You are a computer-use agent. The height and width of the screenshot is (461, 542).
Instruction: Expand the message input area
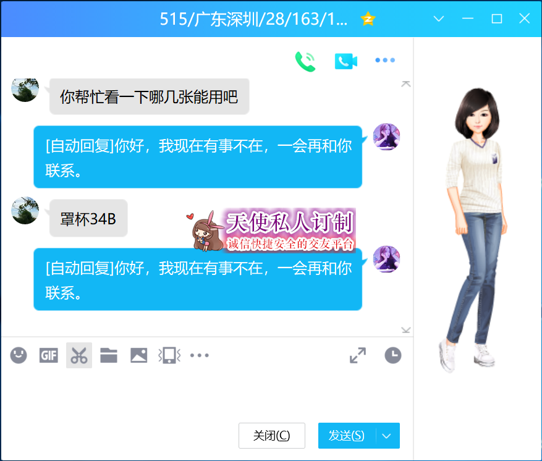(x=357, y=355)
